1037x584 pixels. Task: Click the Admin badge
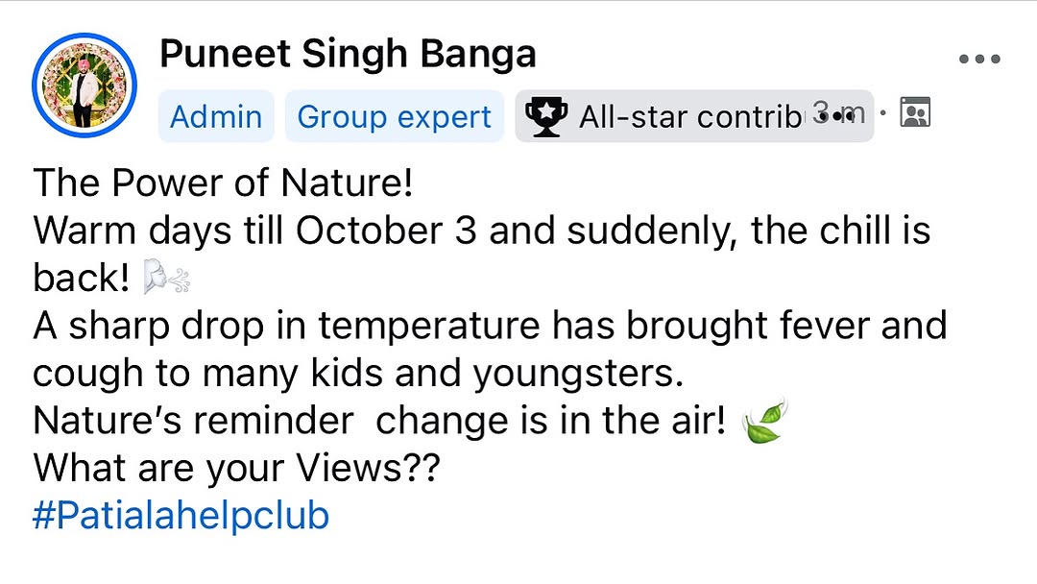point(216,116)
